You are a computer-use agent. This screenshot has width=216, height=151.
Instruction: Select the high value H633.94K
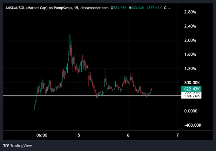coord(137,8)
